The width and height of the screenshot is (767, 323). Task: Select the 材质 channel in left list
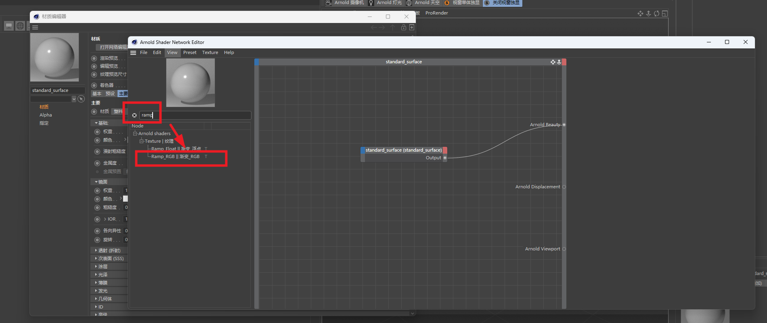tap(44, 107)
